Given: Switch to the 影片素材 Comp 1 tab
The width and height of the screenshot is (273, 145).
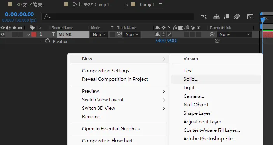Looking at the screenshot, I should point(91,5).
